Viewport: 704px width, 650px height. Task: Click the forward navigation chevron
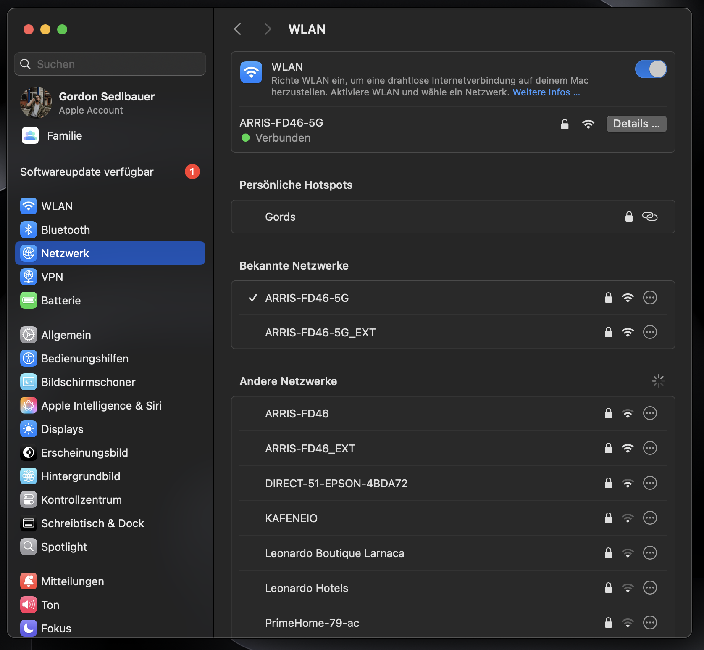pos(268,29)
